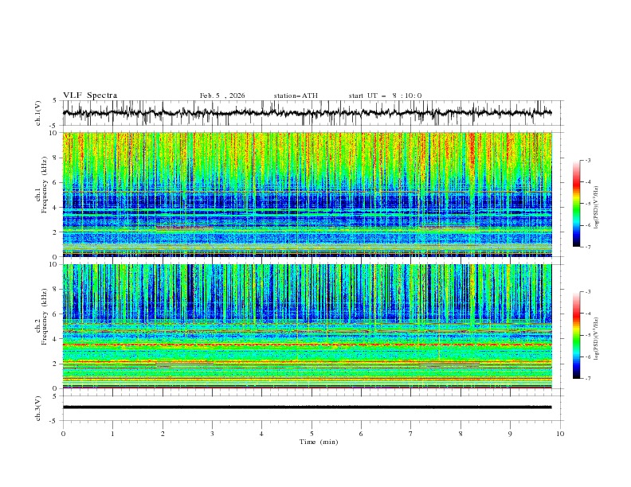Click the ch.1(V) axis label at top
Viewport: 631px width, 487px height.
pyautogui.click(x=39, y=113)
